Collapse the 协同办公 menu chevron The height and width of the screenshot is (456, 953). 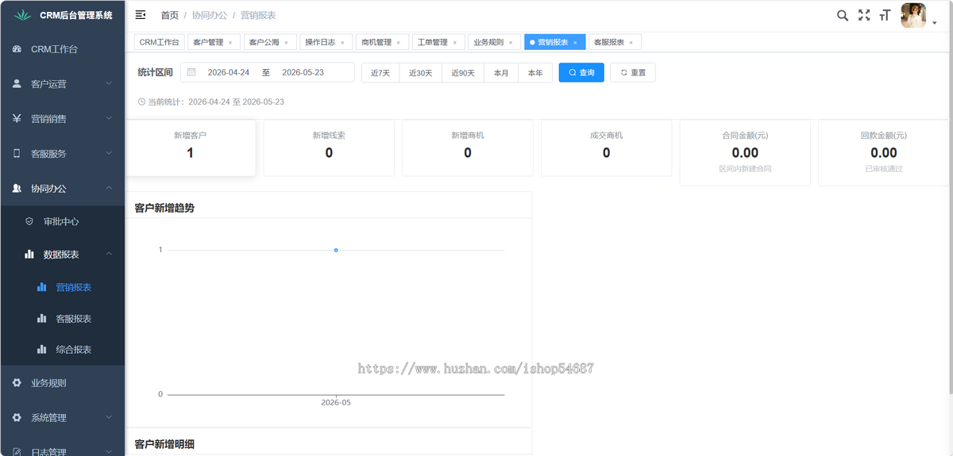tap(109, 188)
